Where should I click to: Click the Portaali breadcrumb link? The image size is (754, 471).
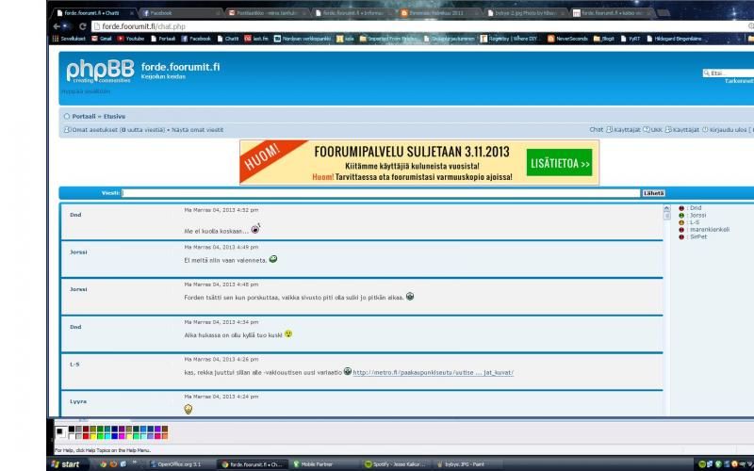coord(84,116)
